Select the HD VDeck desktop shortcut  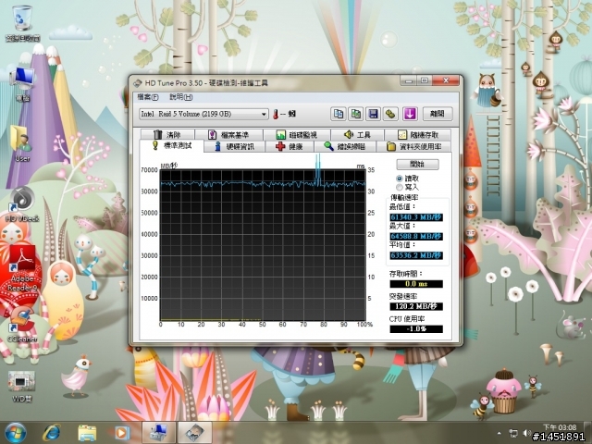22,204
